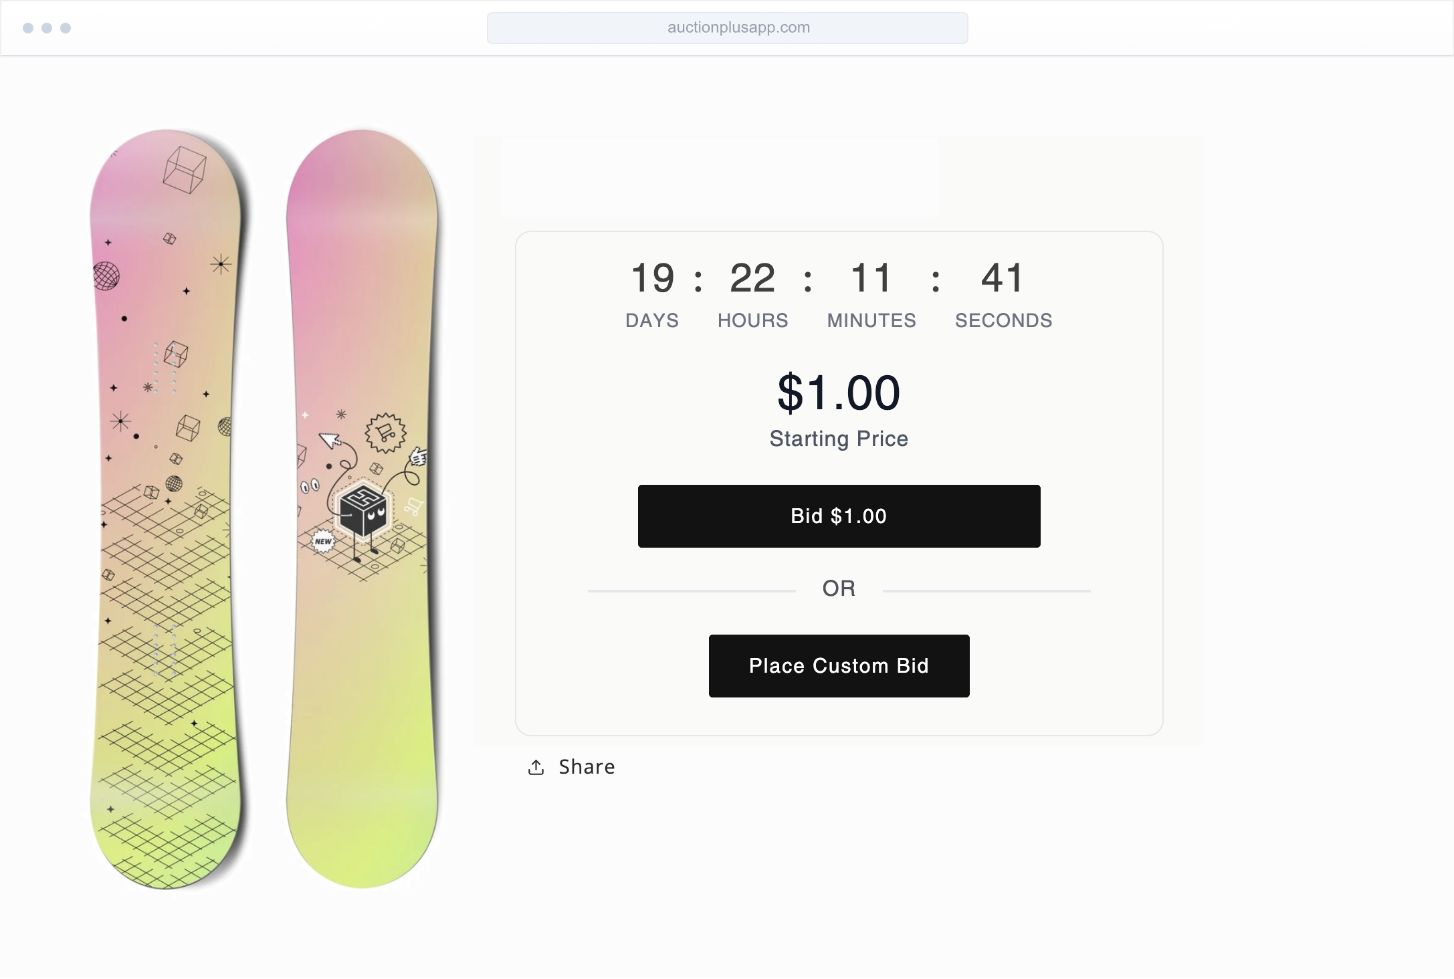The height and width of the screenshot is (979, 1454).
Task: Select the hours countdown value 22
Action: [752, 278]
